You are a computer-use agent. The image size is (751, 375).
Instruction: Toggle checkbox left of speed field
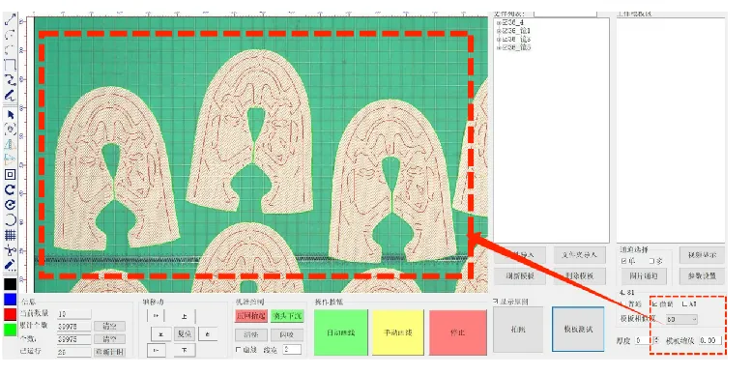click(239, 350)
